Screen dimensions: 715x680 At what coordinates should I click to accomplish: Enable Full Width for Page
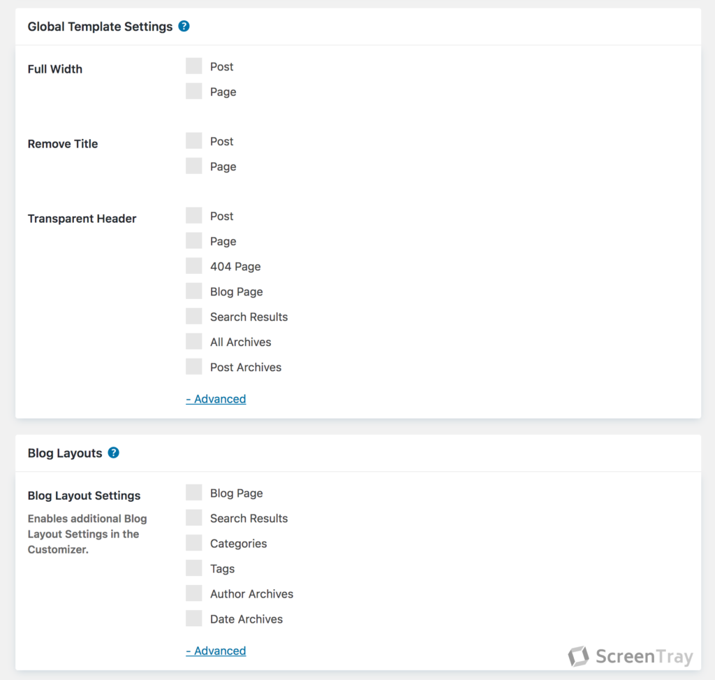tap(194, 91)
